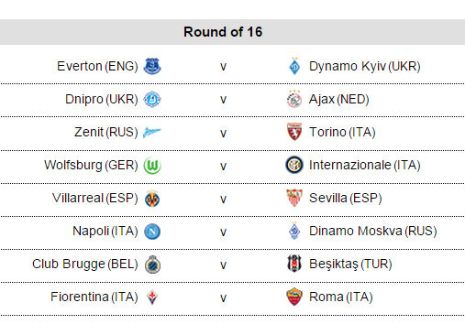The image size is (465, 335).
Task: Click the Club Brugge crest
Action: [x=152, y=265]
